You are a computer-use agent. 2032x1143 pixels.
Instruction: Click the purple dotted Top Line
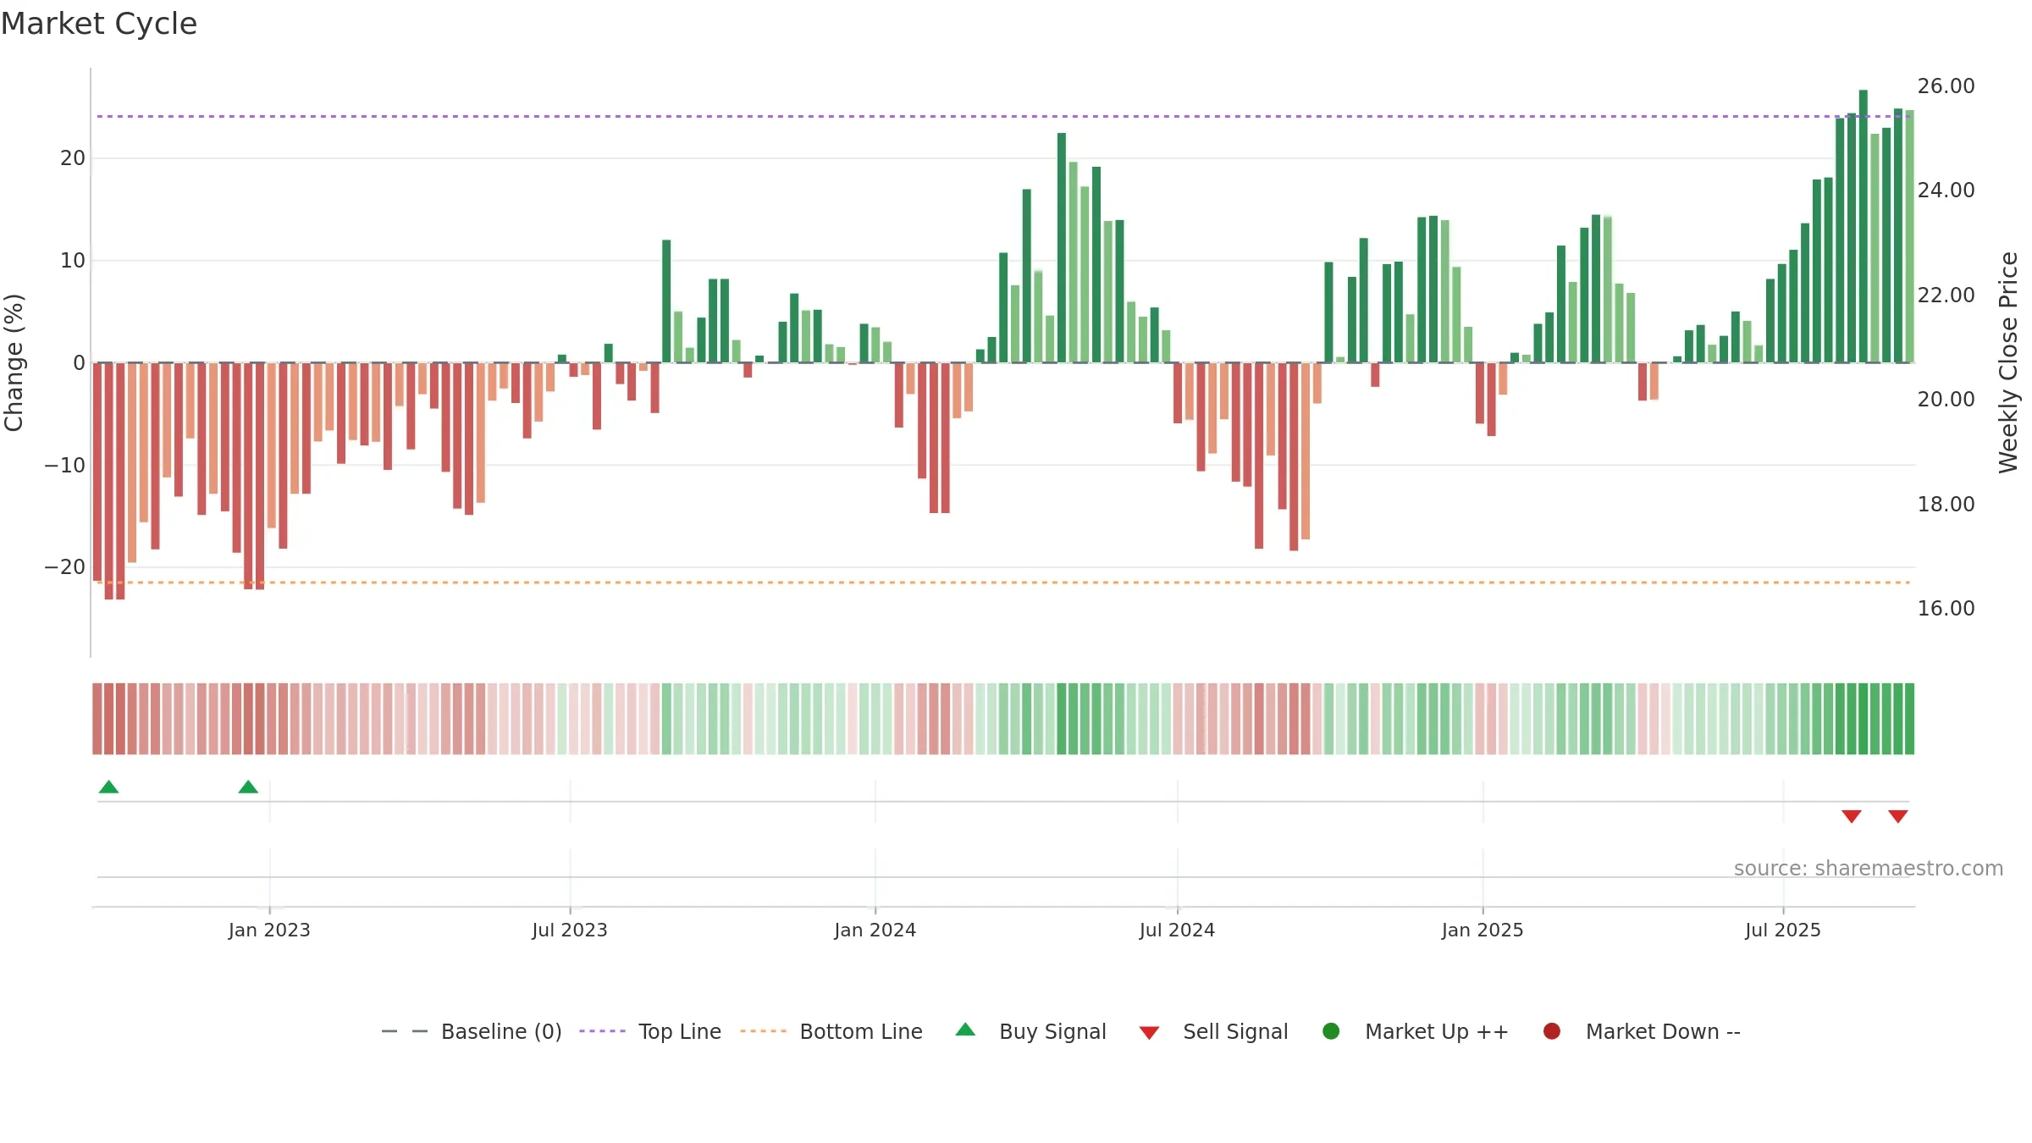pos(1003,116)
